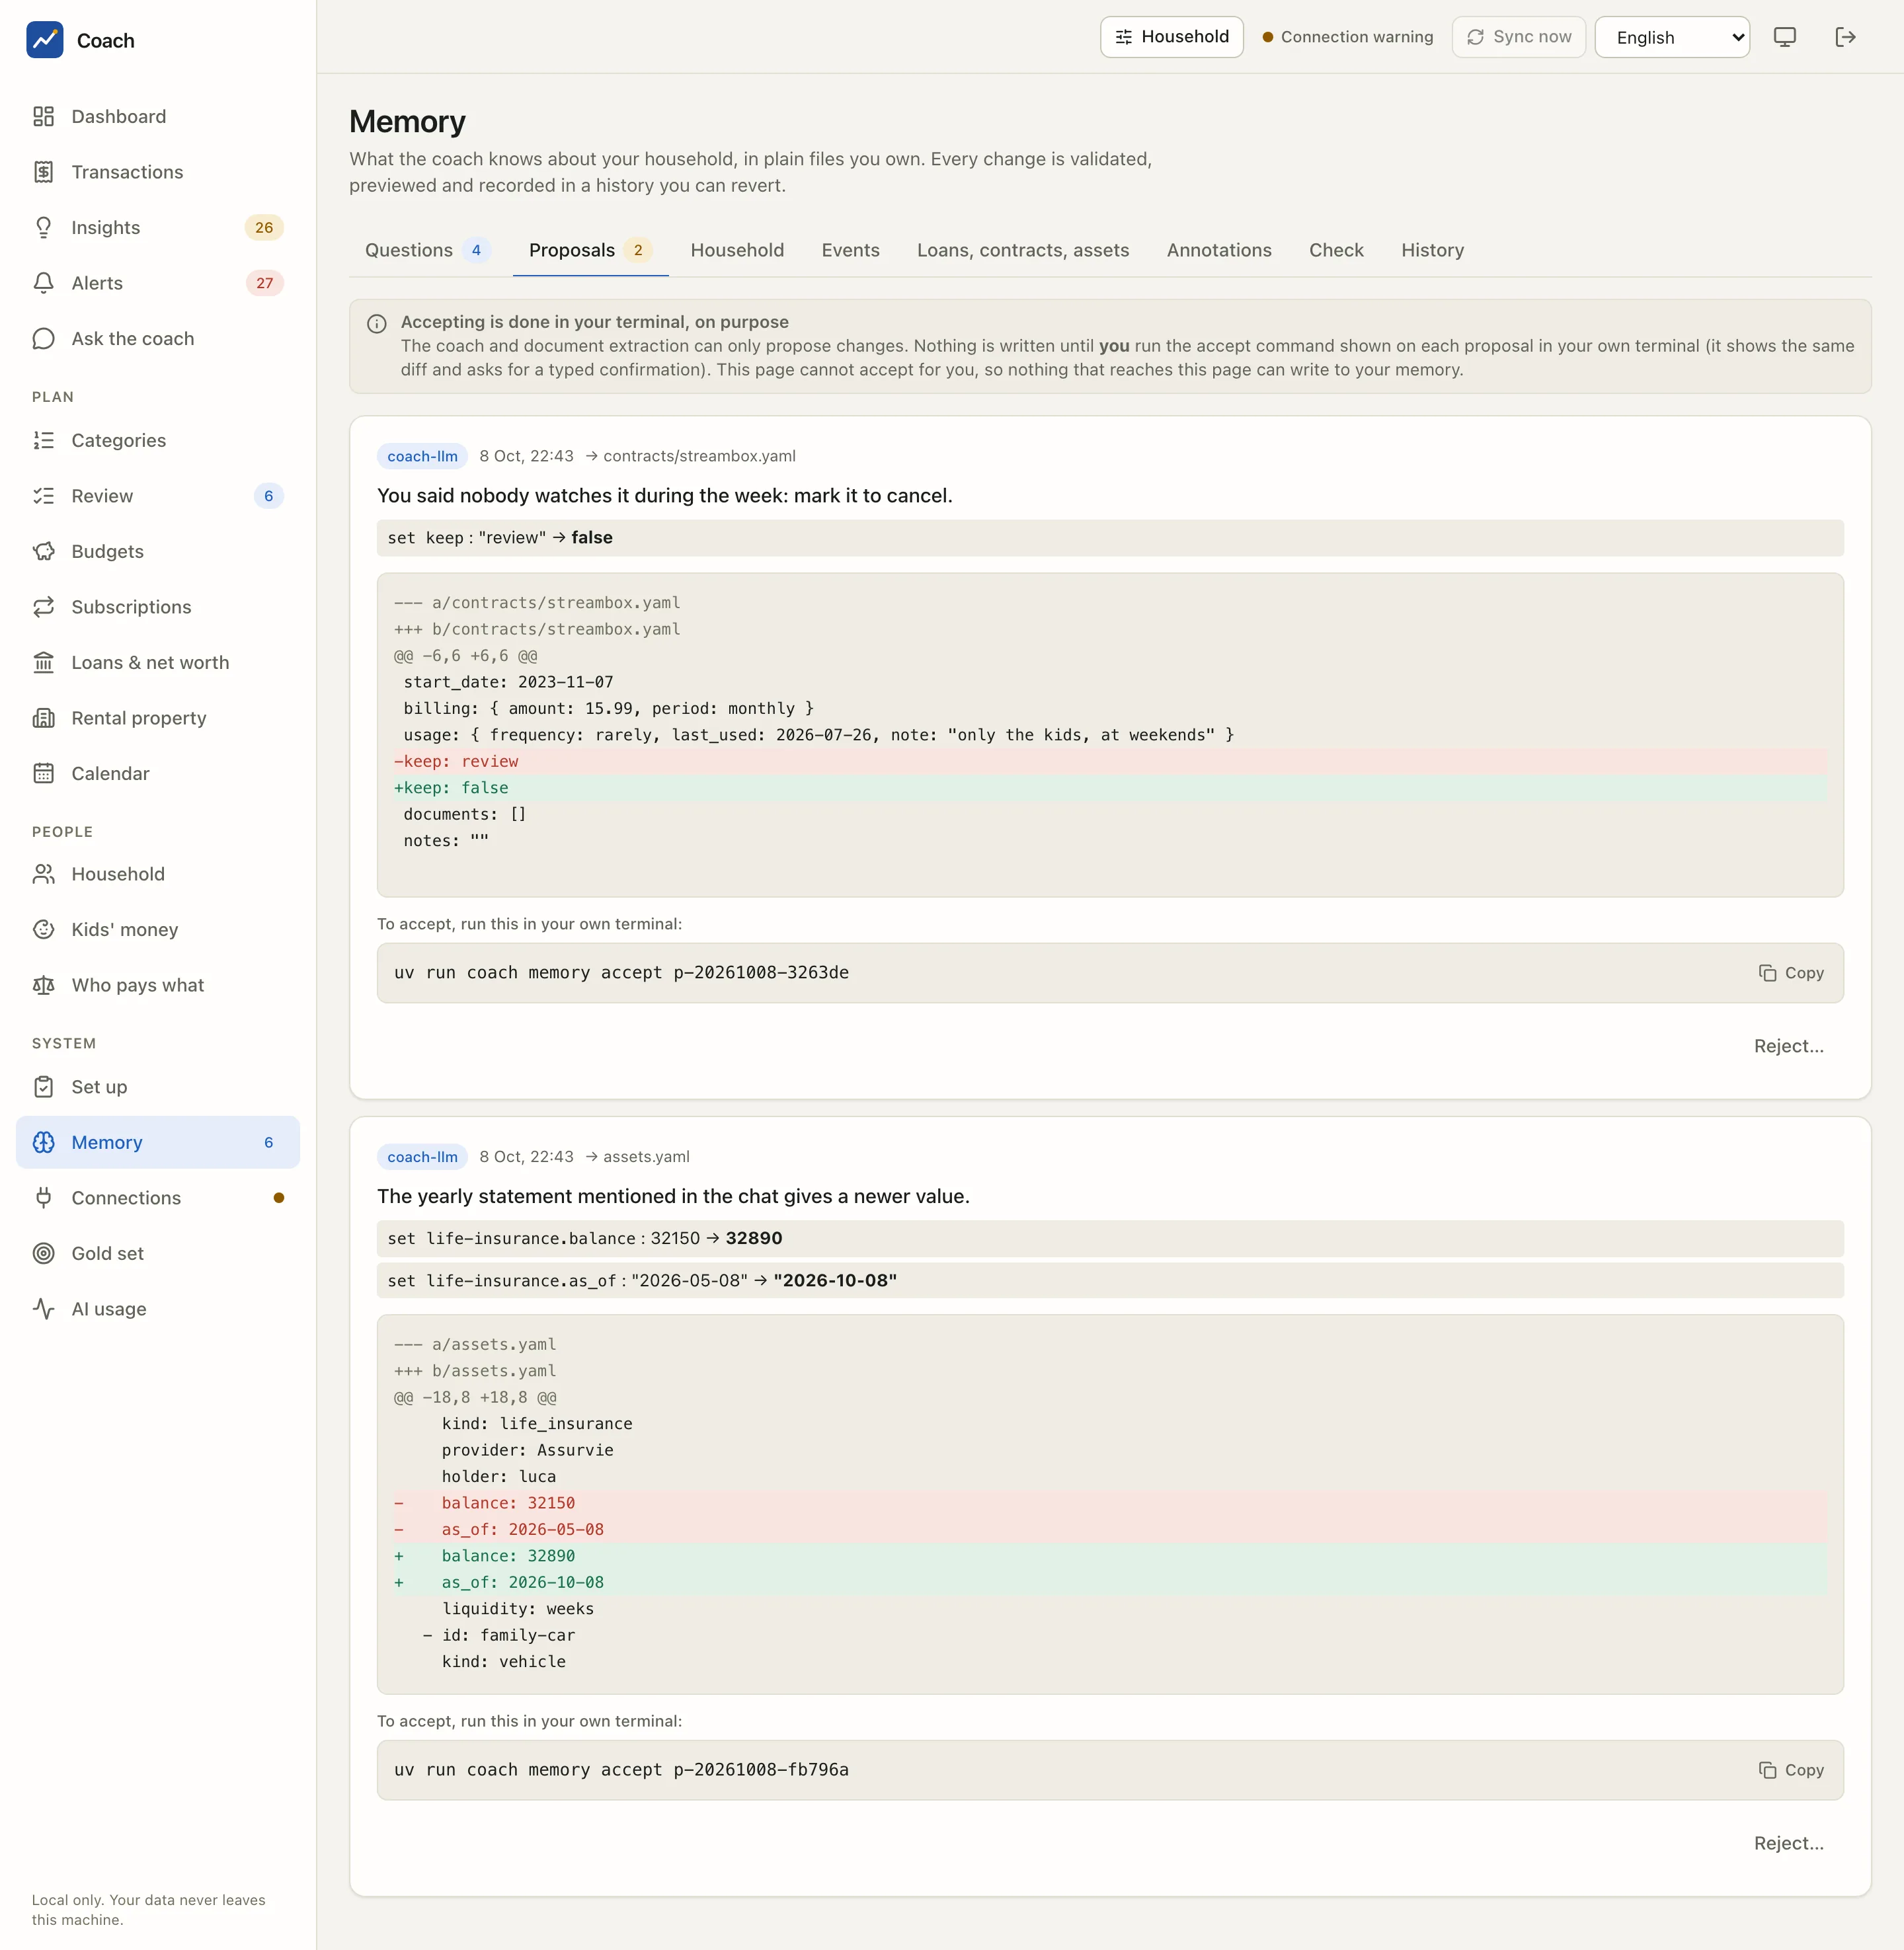Switch to the Household tab
This screenshot has width=1904, height=1950.
tap(737, 250)
